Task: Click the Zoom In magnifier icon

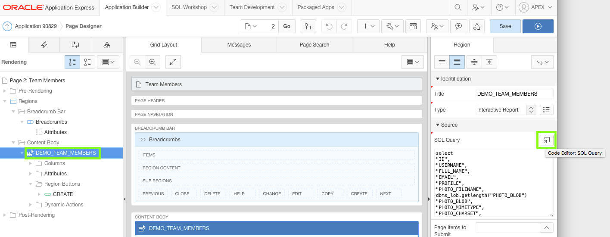Action: [152, 62]
